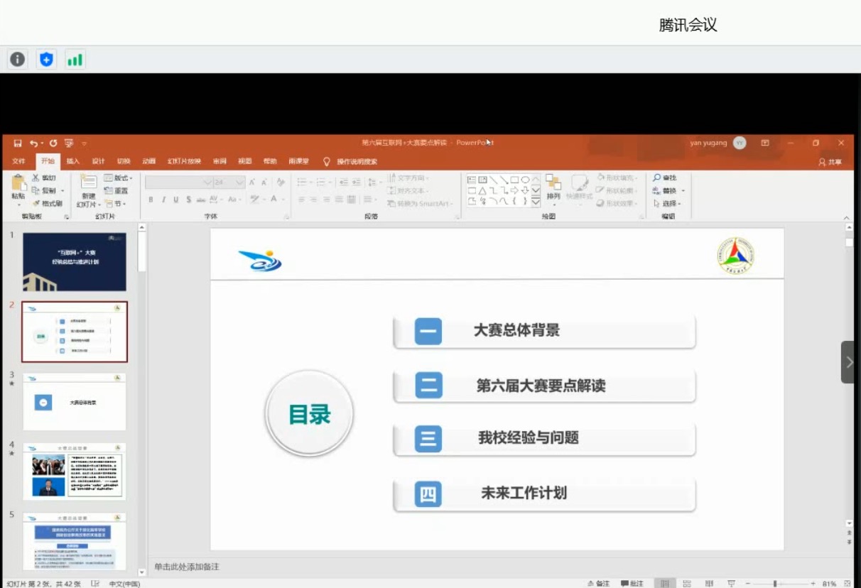Screen dimensions: 861x588
Task: Switch to slide sorter view in status bar
Action: (x=687, y=584)
